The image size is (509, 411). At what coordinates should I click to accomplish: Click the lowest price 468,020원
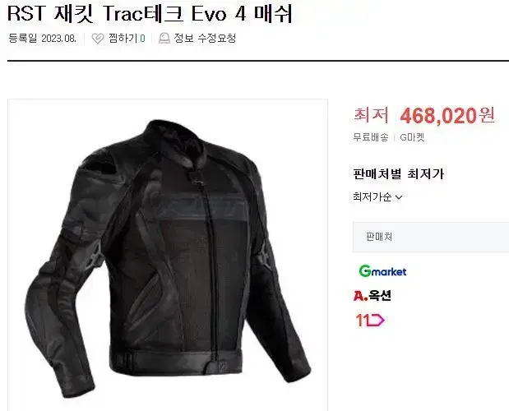click(447, 116)
